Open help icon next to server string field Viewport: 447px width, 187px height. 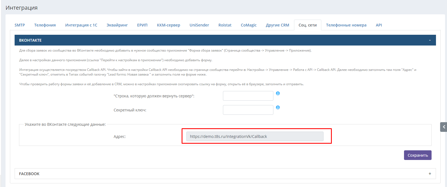[x=278, y=93]
